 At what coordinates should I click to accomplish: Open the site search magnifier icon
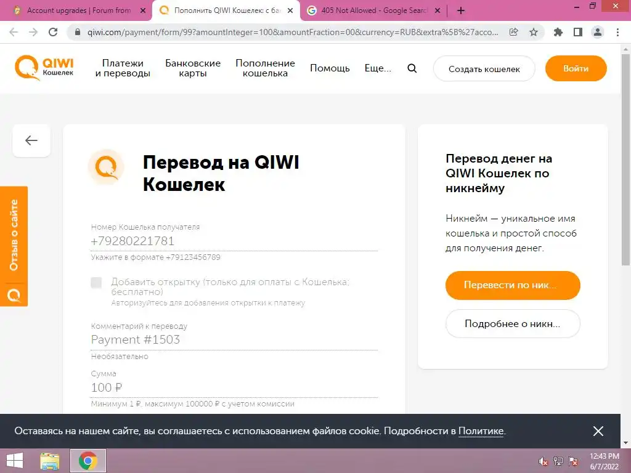(x=412, y=68)
